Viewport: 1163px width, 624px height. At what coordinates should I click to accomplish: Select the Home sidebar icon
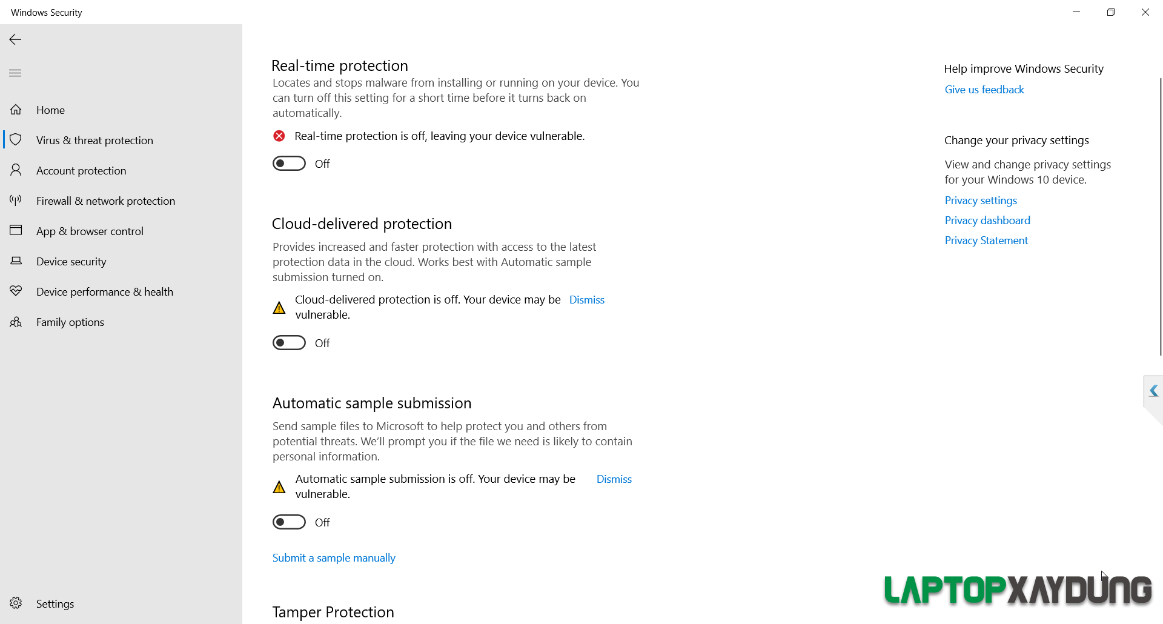16,110
